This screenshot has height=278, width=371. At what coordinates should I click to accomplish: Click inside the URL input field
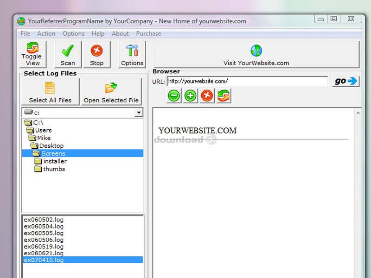(x=247, y=82)
